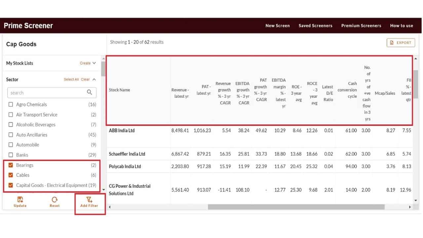This screenshot has height=238, width=423.
Task: Uncheck the Cables sector
Action: tap(11, 175)
